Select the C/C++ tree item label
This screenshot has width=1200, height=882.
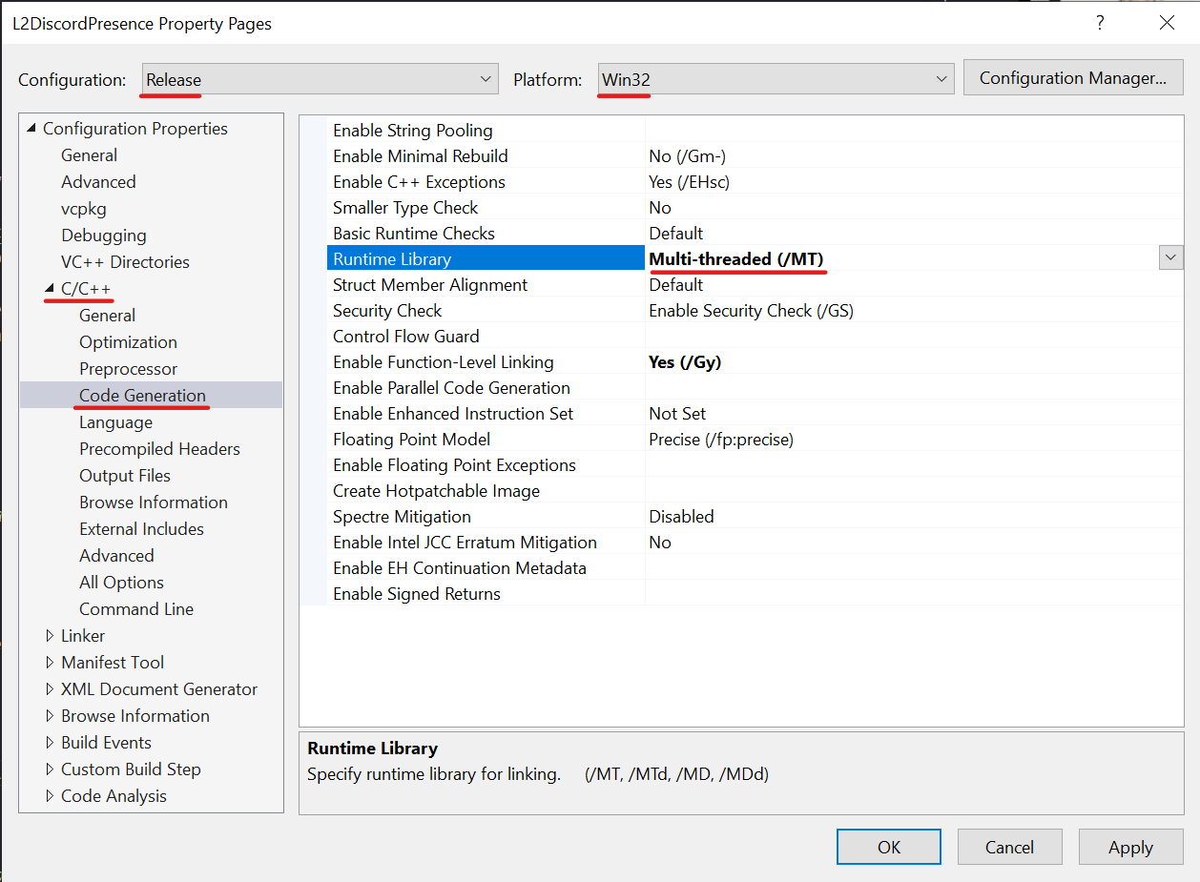[x=87, y=288]
